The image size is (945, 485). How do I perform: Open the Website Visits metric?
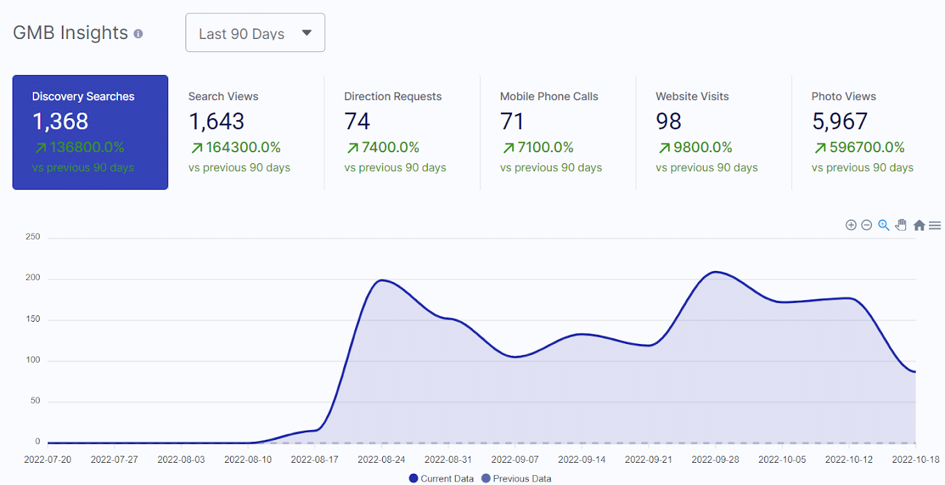tap(713, 132)
